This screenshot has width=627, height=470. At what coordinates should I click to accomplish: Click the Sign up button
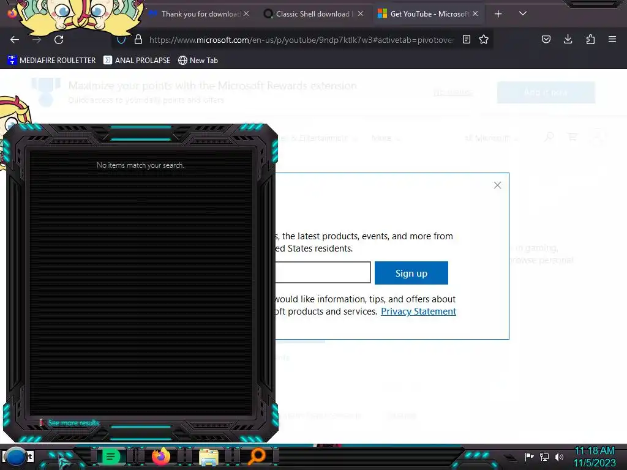pyautogui.click(x=411, y=273)
